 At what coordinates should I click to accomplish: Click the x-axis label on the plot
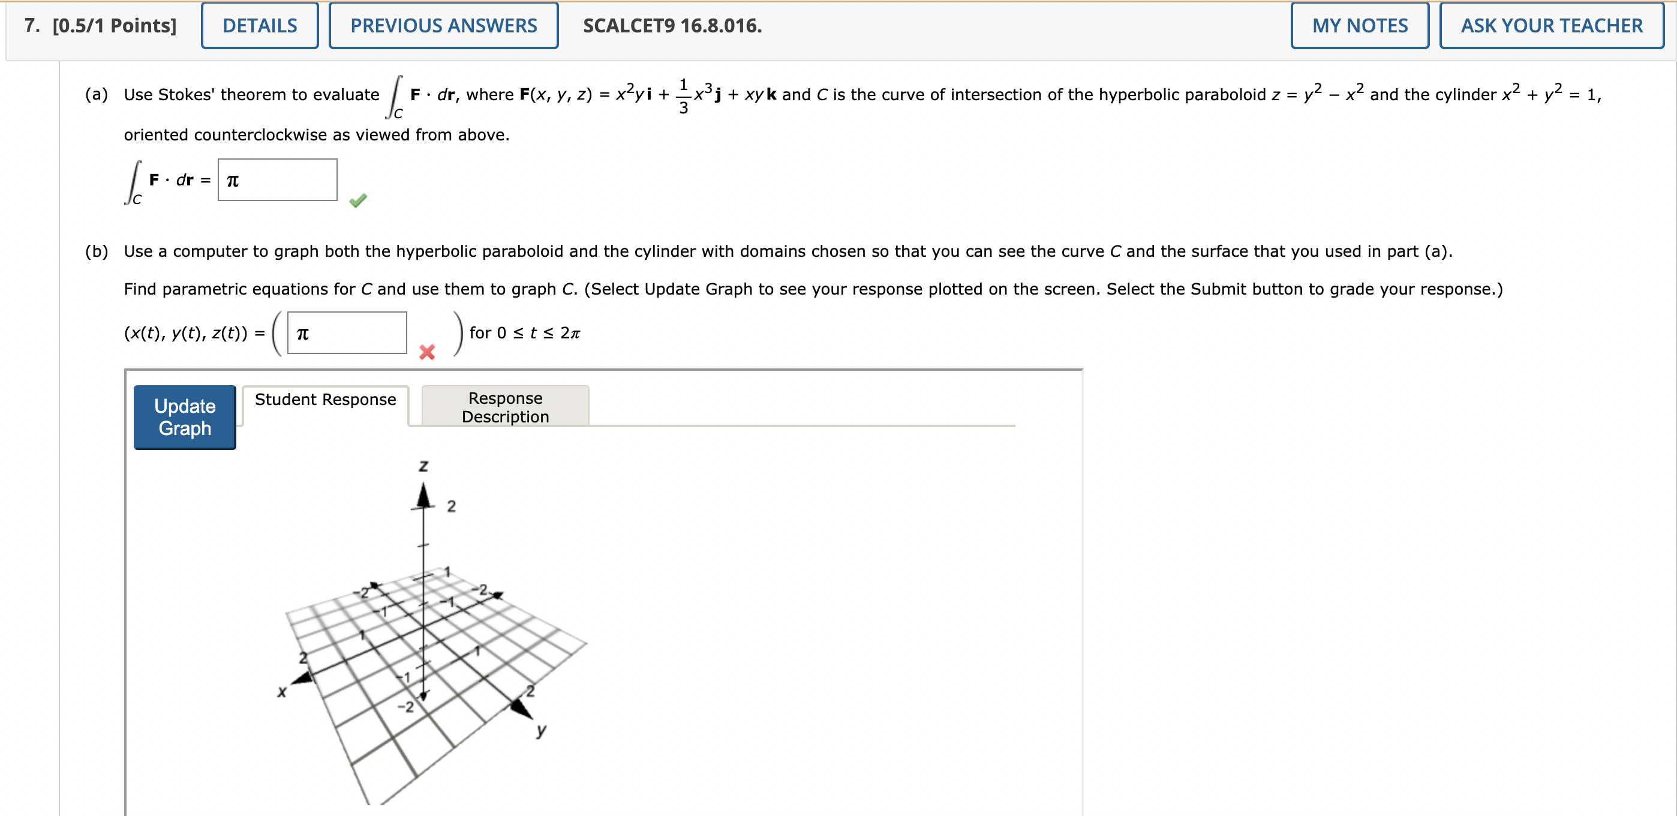(282, 692)
